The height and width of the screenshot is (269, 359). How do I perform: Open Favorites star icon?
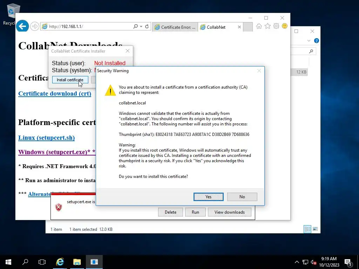[x=267, y=26]
